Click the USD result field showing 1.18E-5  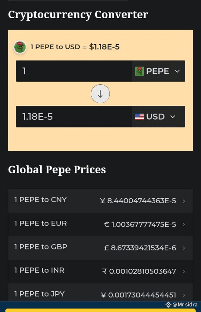pyautogui.click(x=74, y=117)
